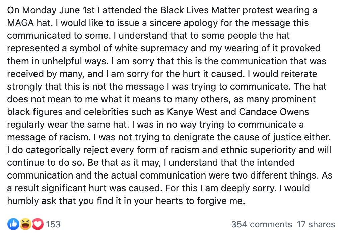Click the laughing Haha reaction emoji
Image resolution: width=341 pixels, height=236 pixels.
[x=26, y=224]
